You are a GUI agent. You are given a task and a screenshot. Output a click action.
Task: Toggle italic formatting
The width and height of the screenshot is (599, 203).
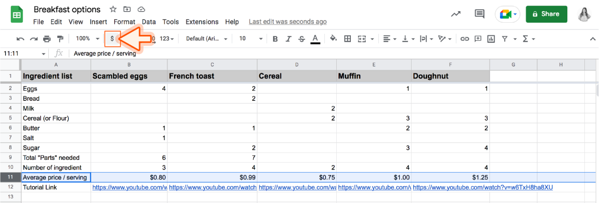pos(288,39)
